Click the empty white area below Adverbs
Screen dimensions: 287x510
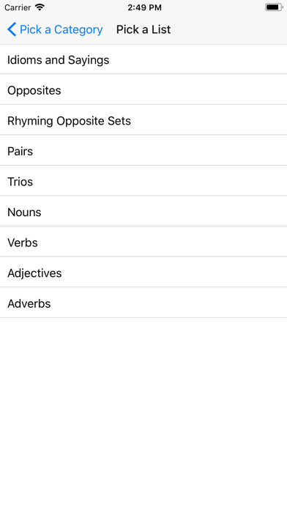(143, 414)
